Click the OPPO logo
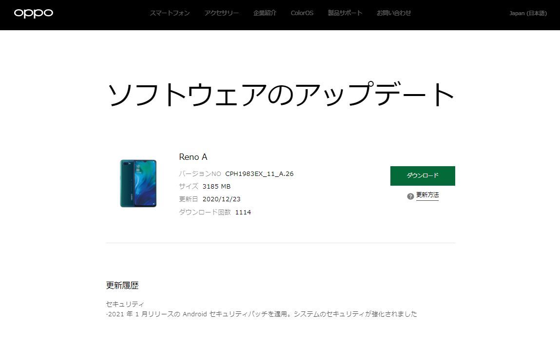Image resolution: width=560 pixels, height=347 pixels. [x=34, y=13]
